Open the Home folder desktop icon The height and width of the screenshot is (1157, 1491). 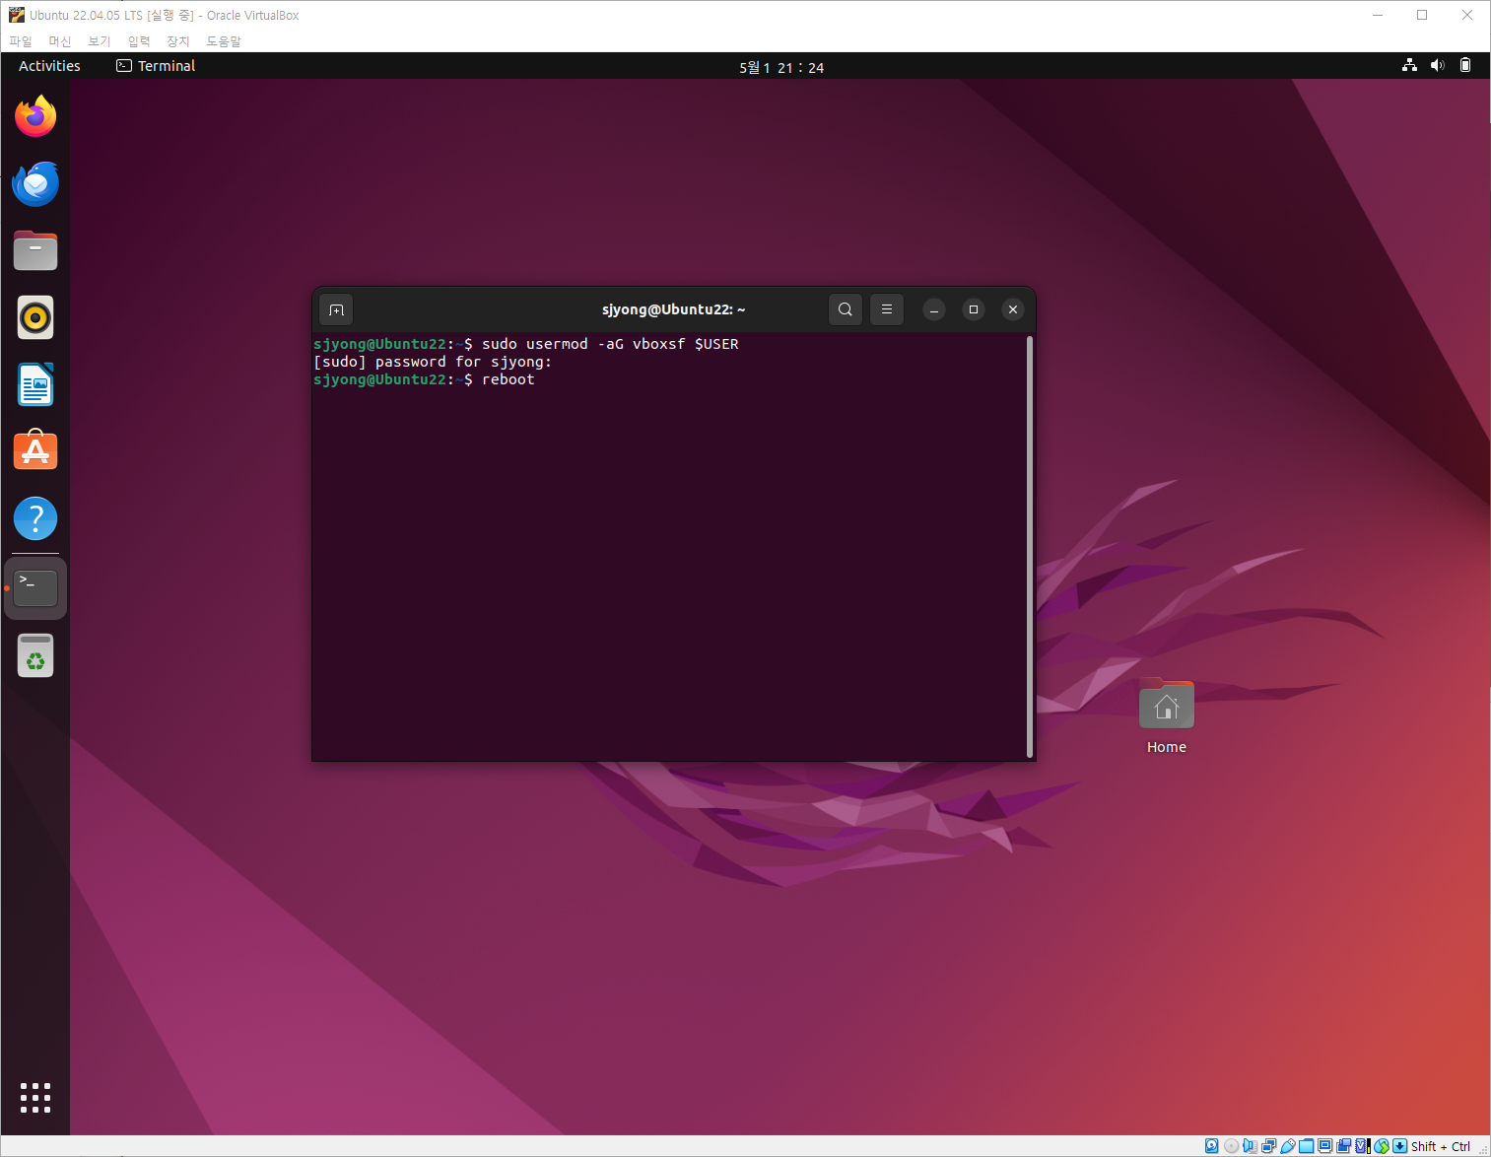tap(1167, 716)
